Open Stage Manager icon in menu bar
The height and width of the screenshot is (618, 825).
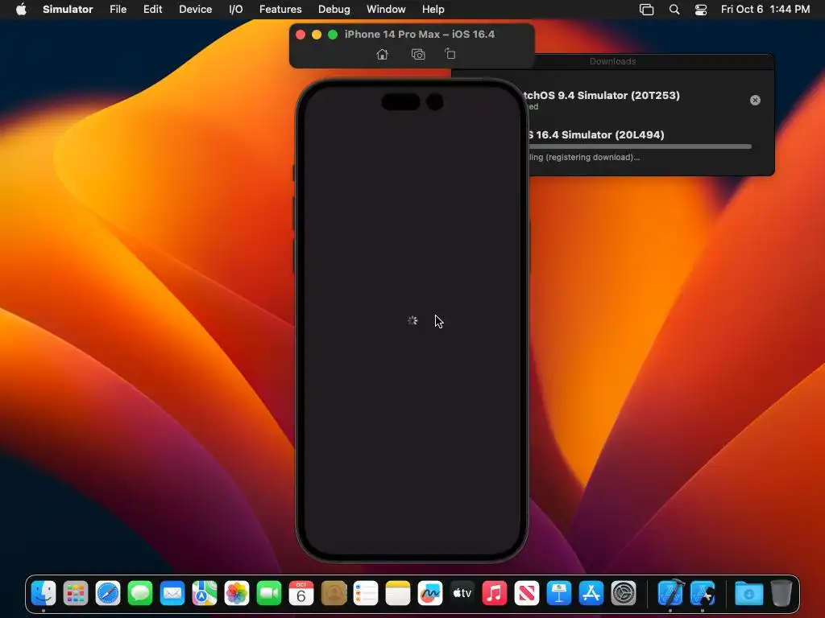647,10
